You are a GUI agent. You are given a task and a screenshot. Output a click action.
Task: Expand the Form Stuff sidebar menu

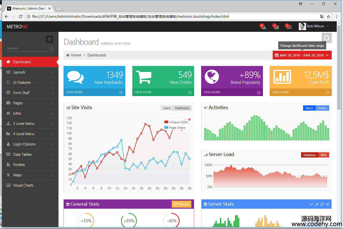point(30,93)
